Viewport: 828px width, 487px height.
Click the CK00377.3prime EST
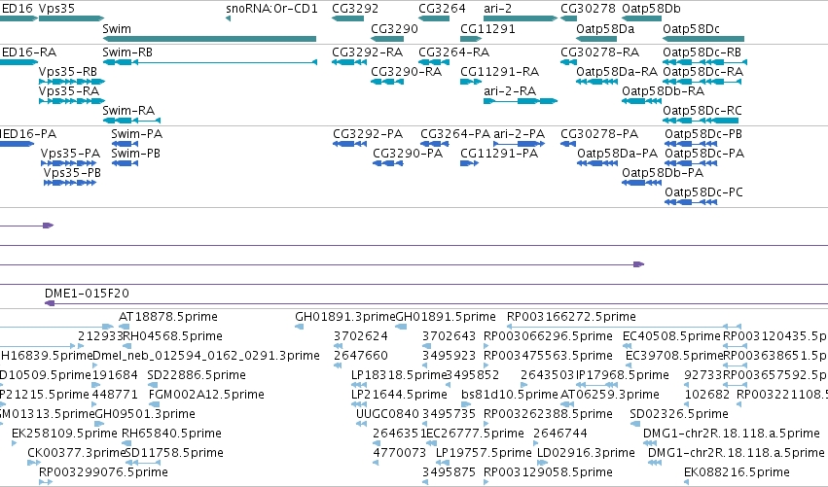tap(34, 463)
